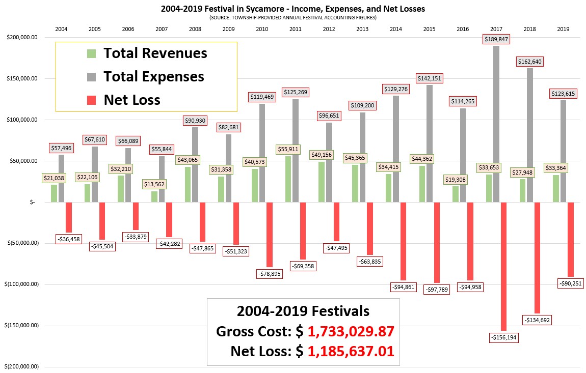Click the $55,911 revenue label for 2011
This screenshot has height=373, width=586.
(x=288, y=149)
